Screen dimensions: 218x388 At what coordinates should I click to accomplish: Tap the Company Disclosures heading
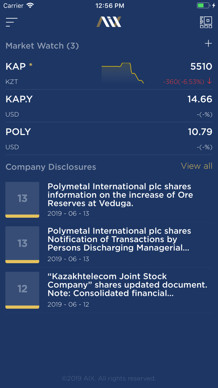51,167
